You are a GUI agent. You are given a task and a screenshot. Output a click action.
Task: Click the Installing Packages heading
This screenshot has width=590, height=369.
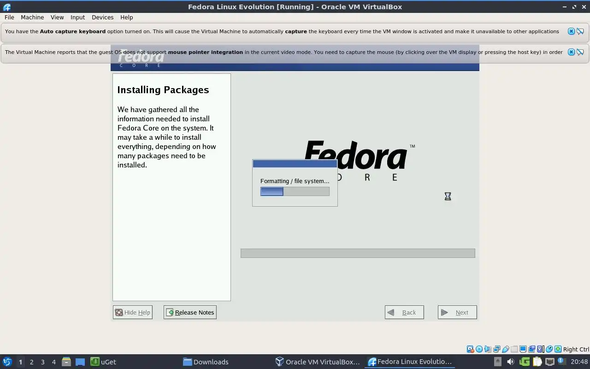[163, 90]
